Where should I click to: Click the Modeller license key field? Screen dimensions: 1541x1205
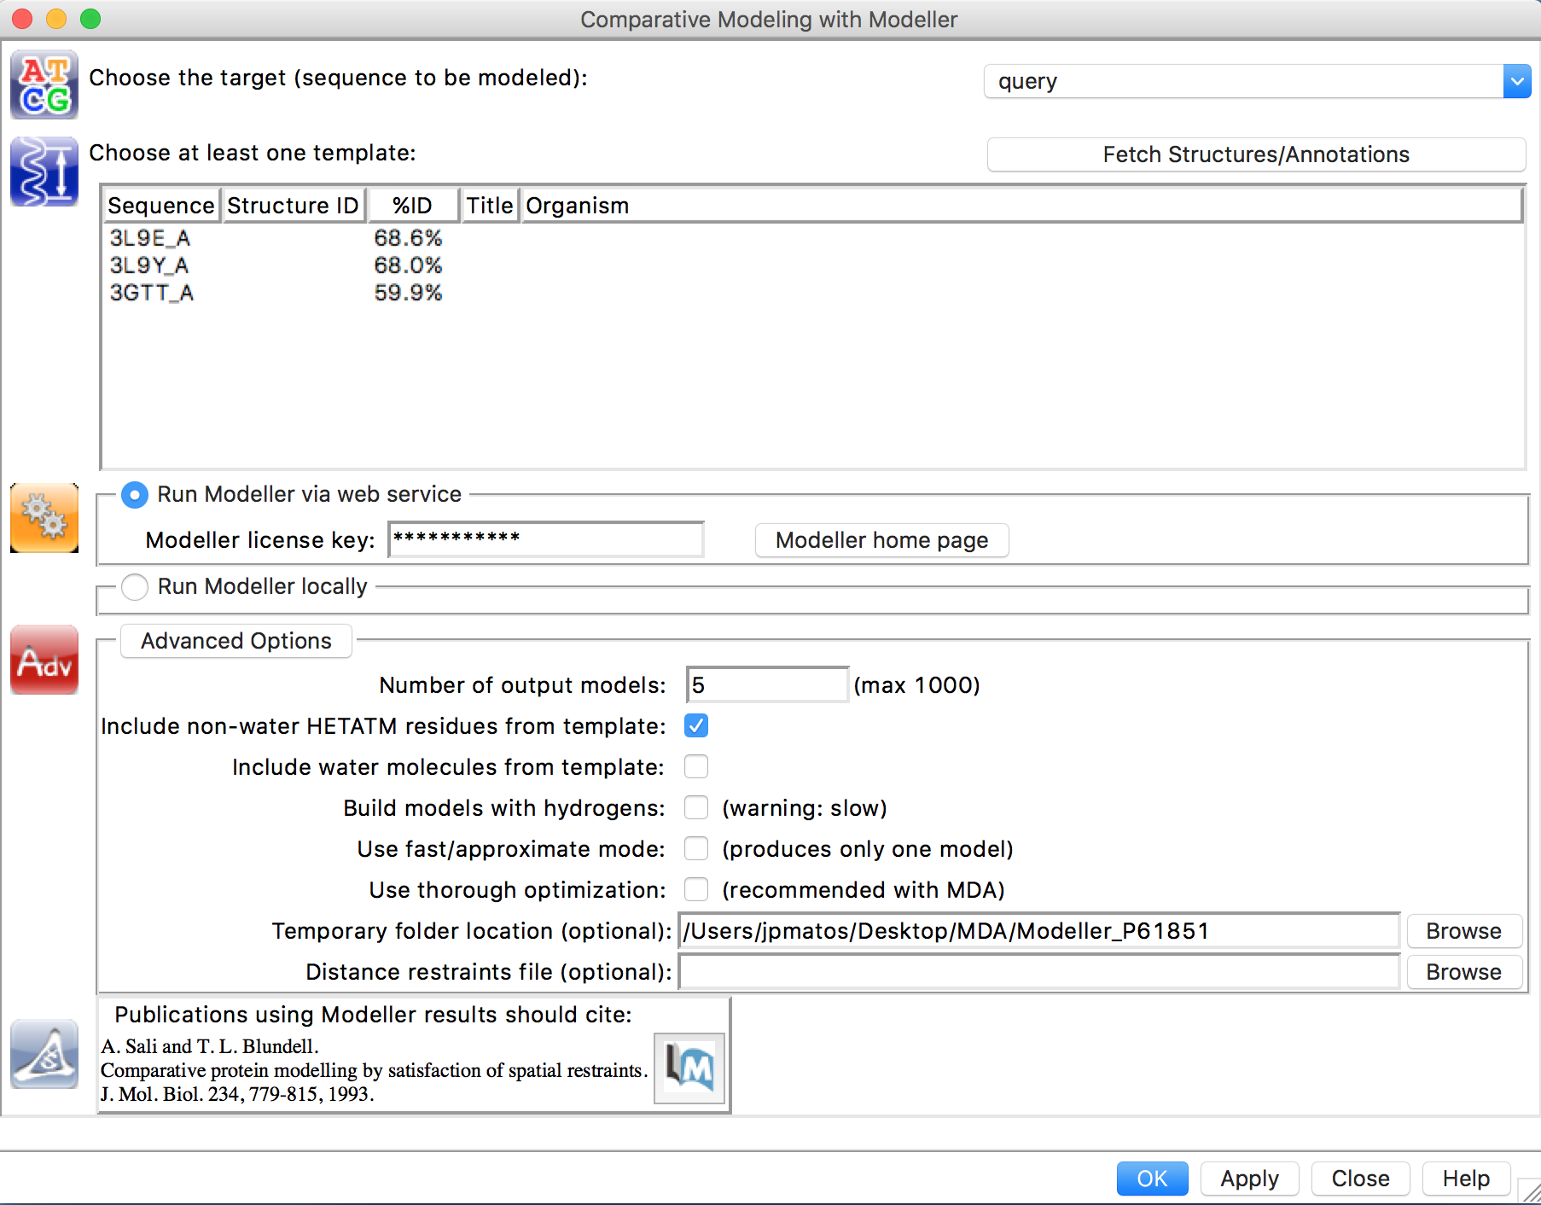[x=546, y=539]
